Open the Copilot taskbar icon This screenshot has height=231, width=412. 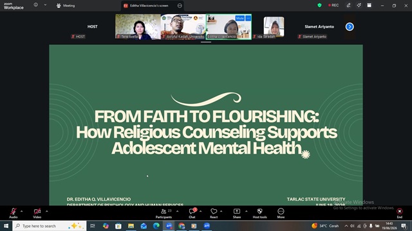106,226
